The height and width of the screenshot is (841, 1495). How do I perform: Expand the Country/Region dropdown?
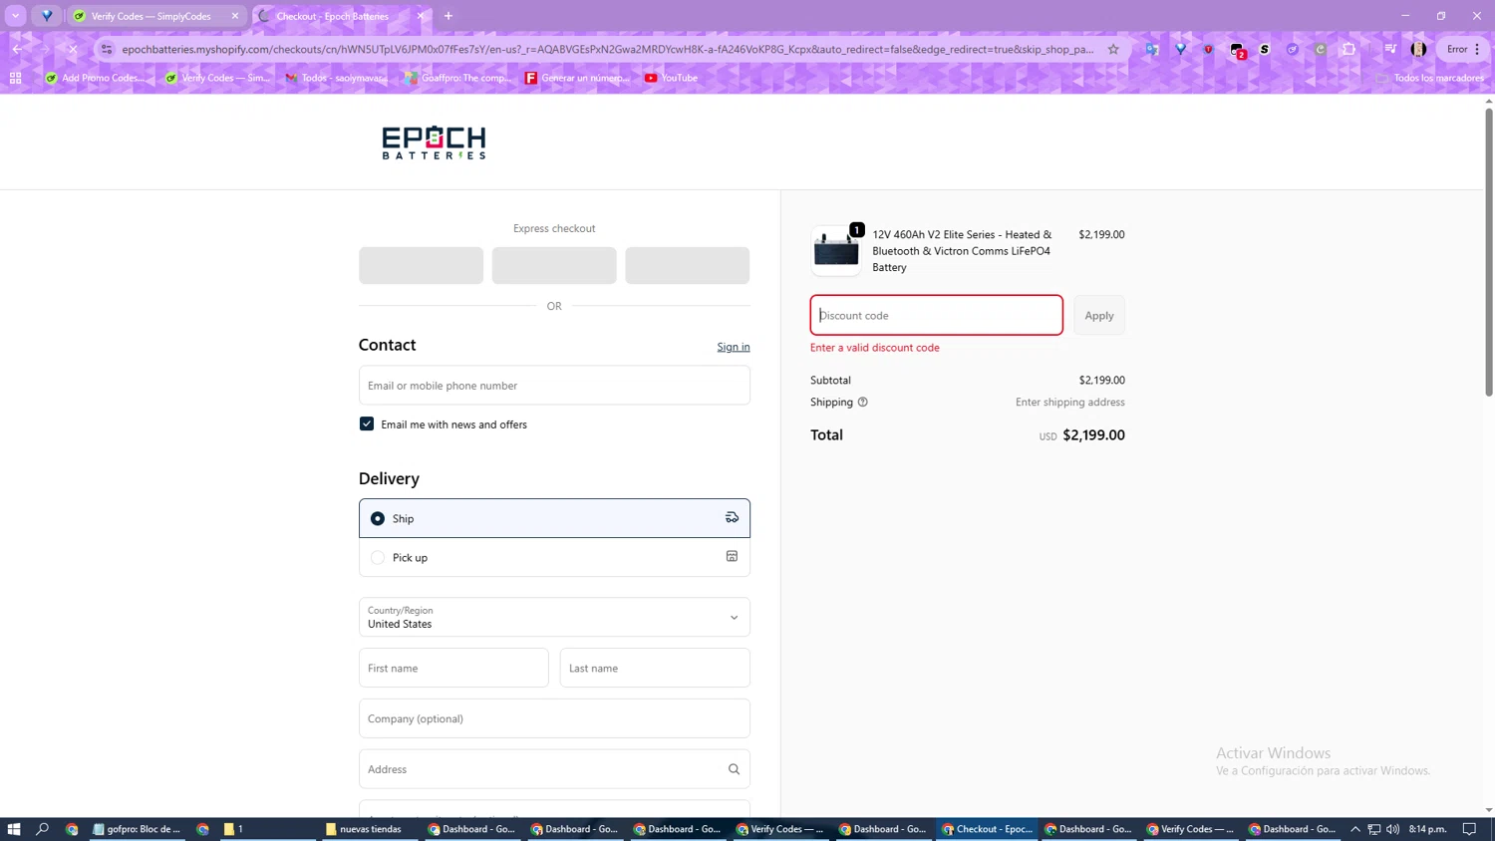click(x=554, y=617)
